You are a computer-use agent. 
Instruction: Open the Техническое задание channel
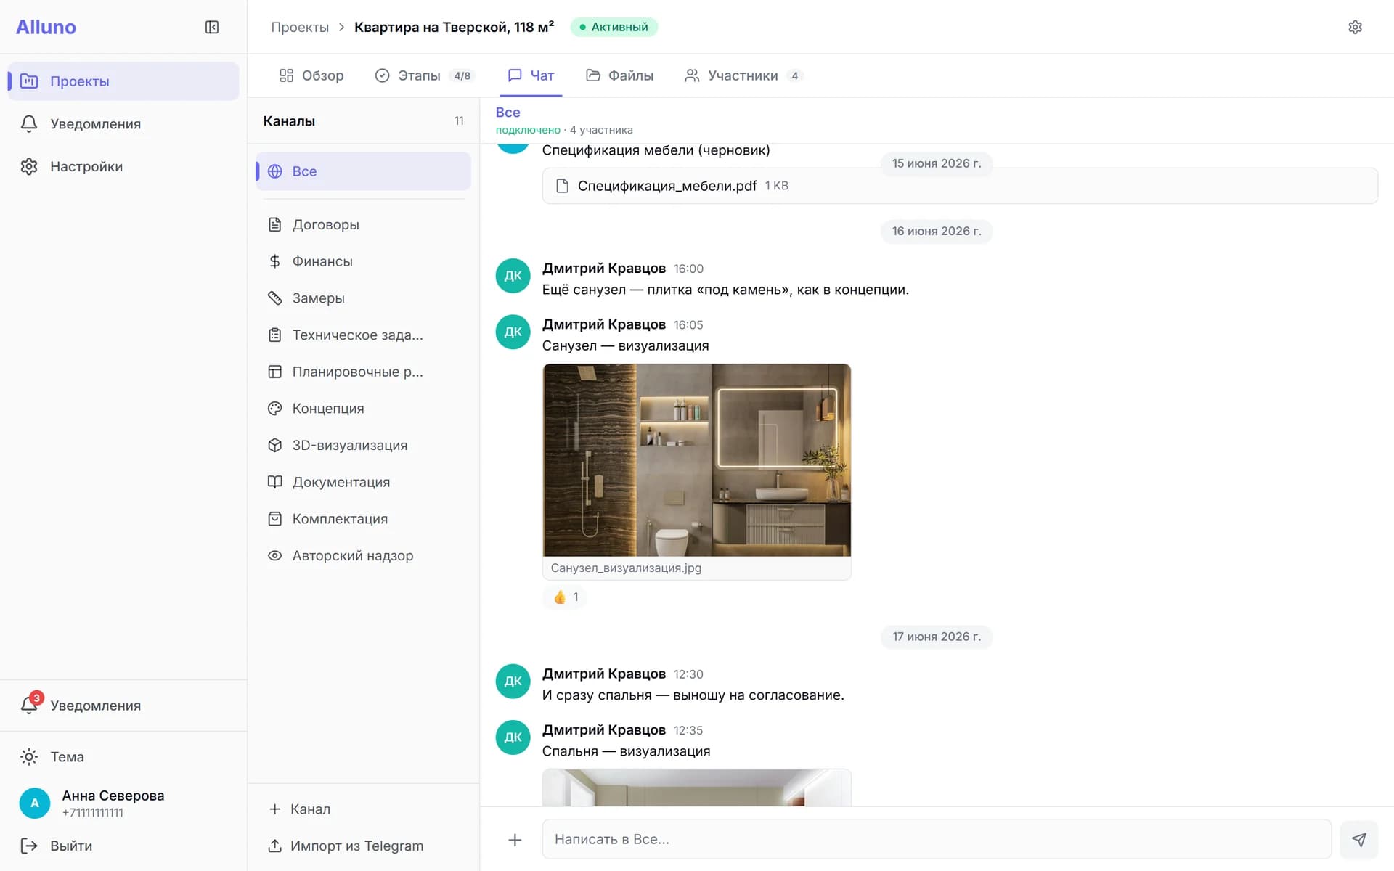(363, 335)
